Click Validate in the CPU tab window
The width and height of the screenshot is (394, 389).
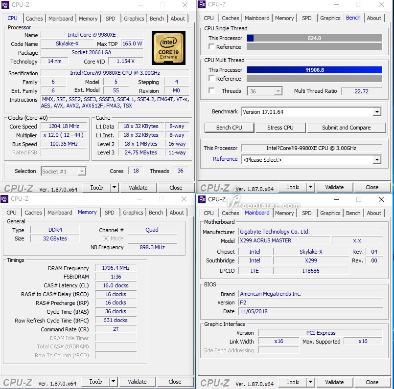tap(138, 188)
